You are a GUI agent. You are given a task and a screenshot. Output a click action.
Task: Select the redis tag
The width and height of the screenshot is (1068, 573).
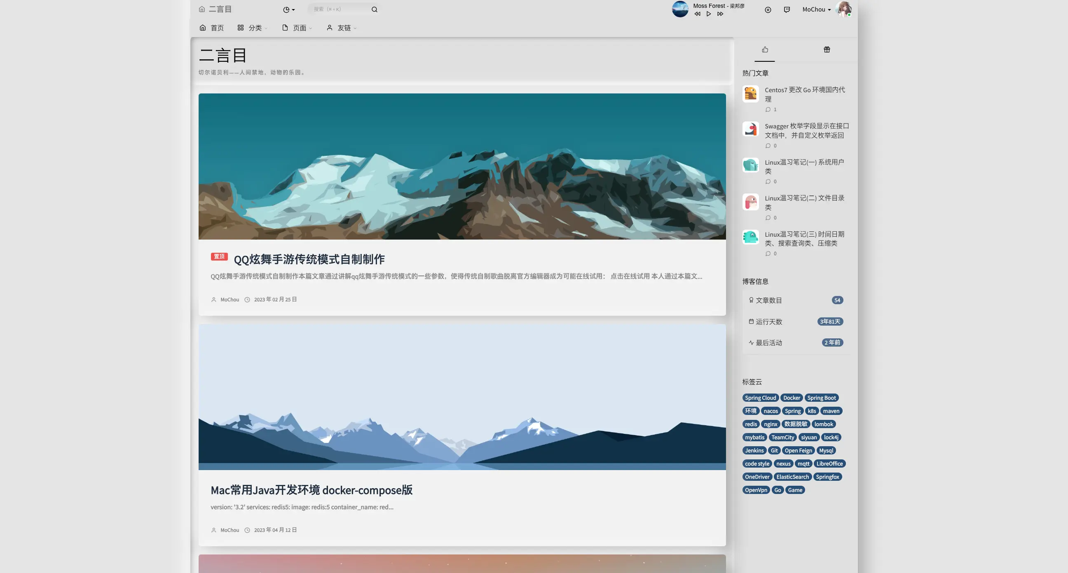click(751, 424)
